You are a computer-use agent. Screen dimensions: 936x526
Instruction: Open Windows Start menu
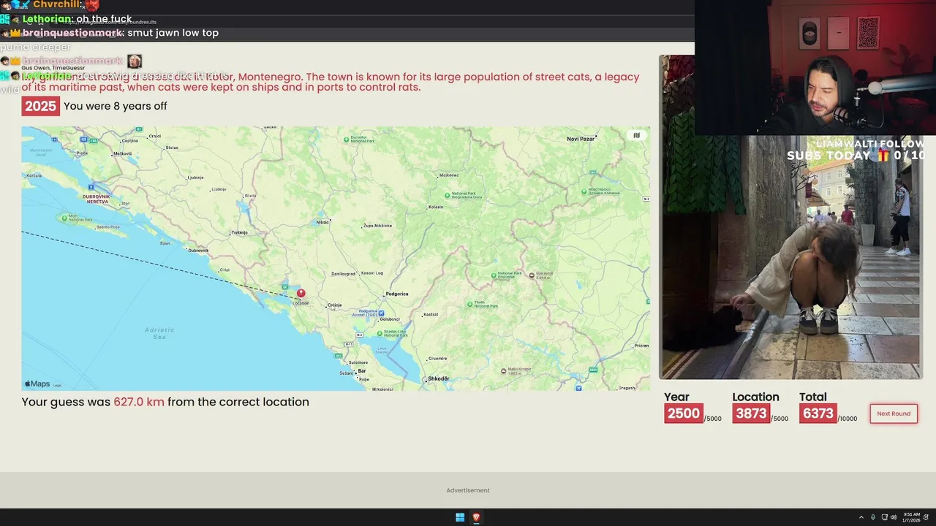460,517
